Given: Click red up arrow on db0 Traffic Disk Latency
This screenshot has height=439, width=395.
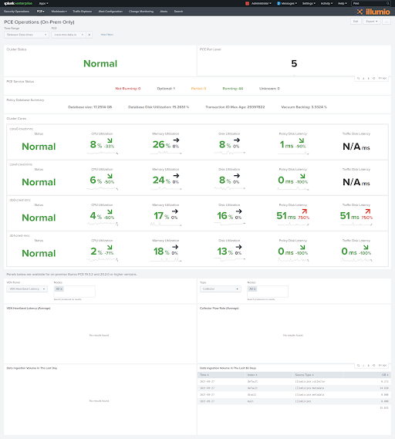Looking at the screenshot, I should [367, 211].
